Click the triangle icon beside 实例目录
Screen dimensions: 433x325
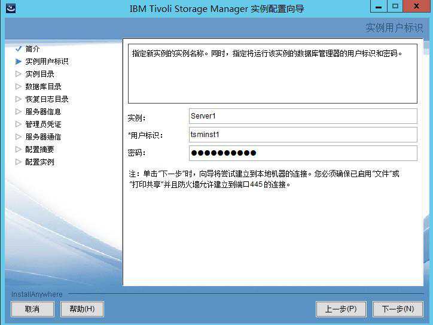18,74
